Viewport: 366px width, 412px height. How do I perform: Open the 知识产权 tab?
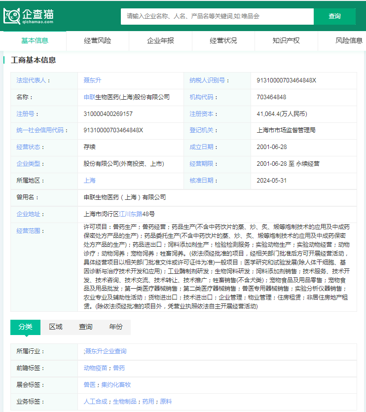point(286,41)
